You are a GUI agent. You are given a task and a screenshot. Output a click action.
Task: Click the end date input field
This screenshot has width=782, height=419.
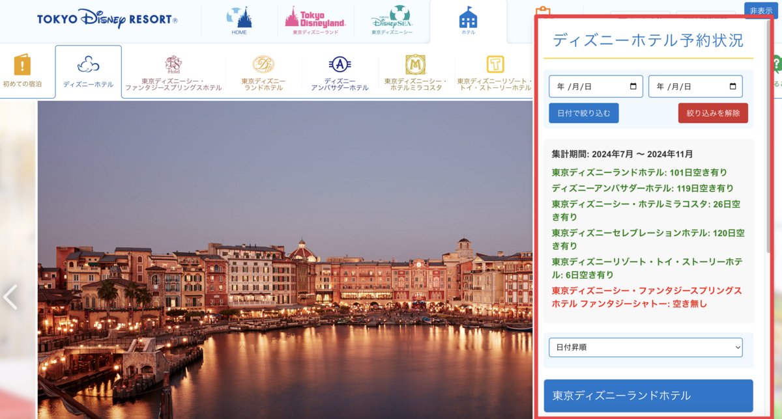pyautogui.click(x=695, y=87)
